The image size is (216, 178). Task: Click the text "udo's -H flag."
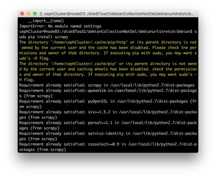[x=35, y=58]
